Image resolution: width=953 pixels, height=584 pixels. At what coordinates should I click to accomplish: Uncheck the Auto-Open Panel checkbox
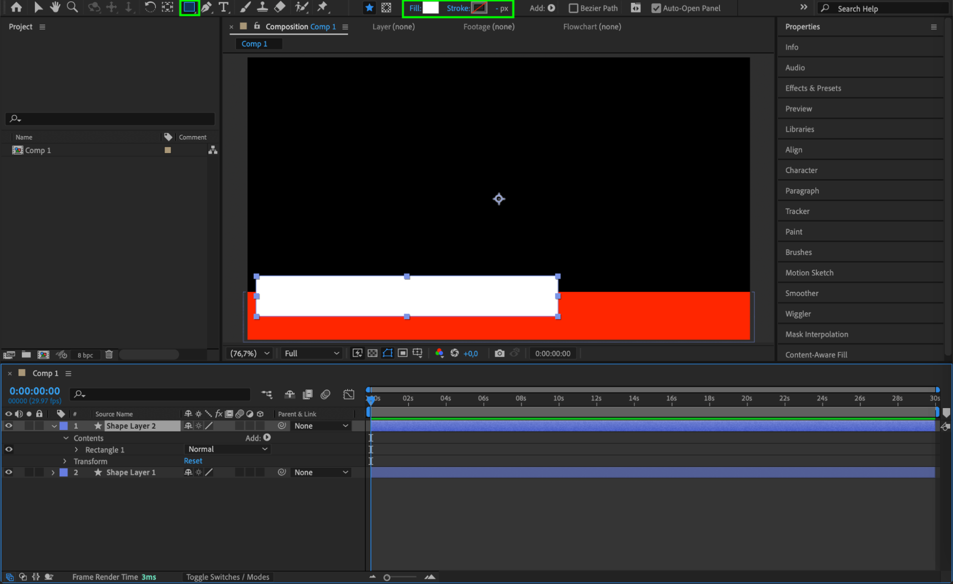(656, 8)
